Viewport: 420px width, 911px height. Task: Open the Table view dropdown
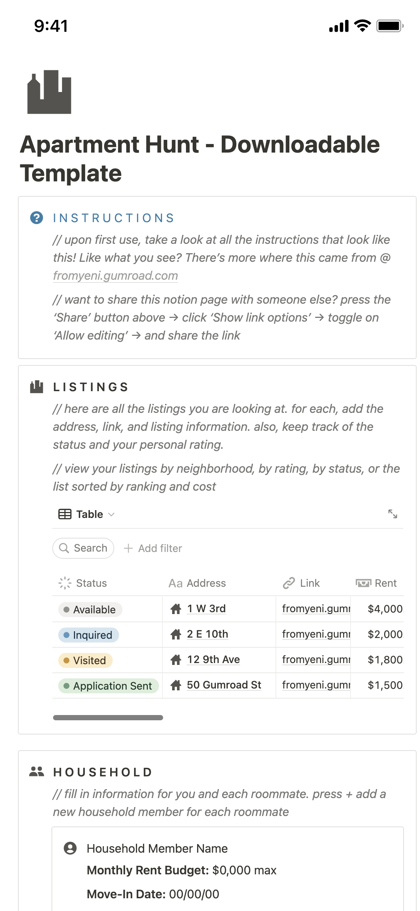click(87, 514)
